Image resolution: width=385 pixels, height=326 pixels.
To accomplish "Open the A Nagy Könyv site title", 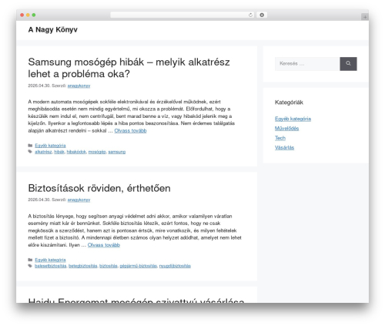I will (x=53, y=30).
